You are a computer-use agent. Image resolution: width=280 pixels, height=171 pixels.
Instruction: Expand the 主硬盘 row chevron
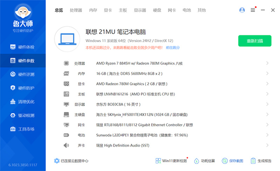[267, 114]
